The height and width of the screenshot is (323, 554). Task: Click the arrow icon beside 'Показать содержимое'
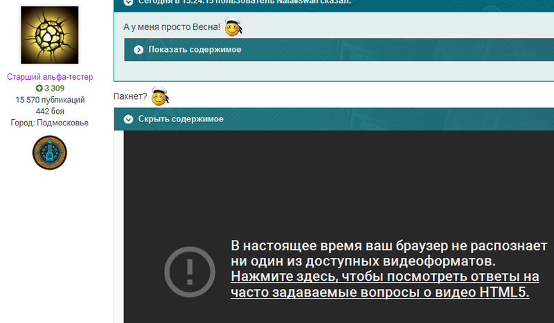138,50
